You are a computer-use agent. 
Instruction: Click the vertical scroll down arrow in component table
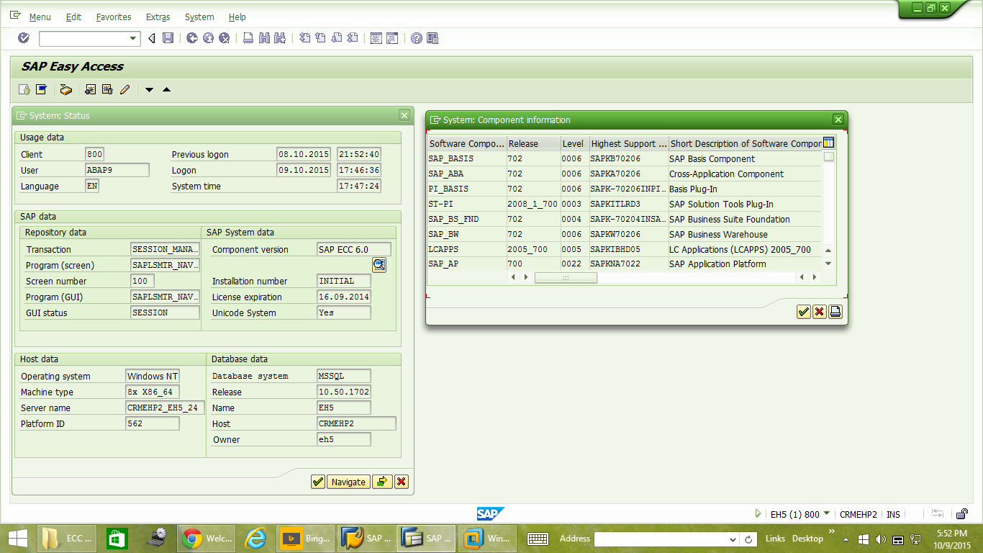pyautogui.click(x=828, y=264)
